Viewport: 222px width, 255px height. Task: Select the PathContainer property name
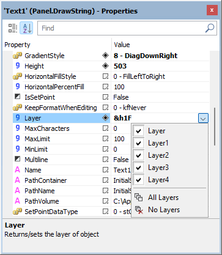46,180
